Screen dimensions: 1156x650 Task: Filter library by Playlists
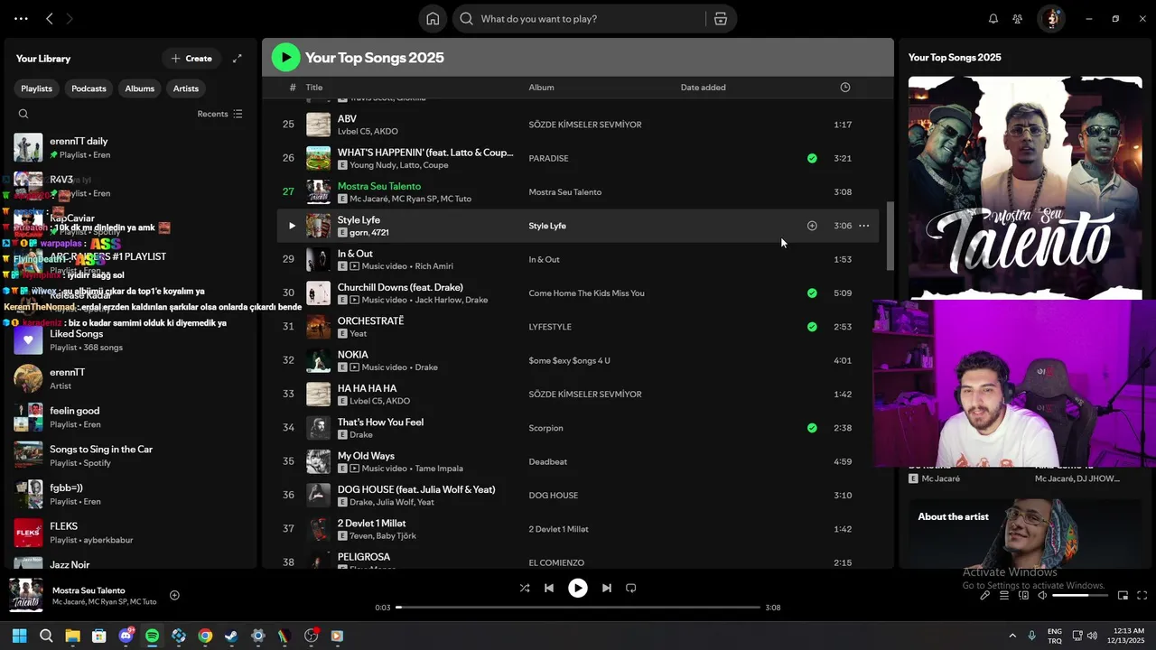(x=37, y=88)
